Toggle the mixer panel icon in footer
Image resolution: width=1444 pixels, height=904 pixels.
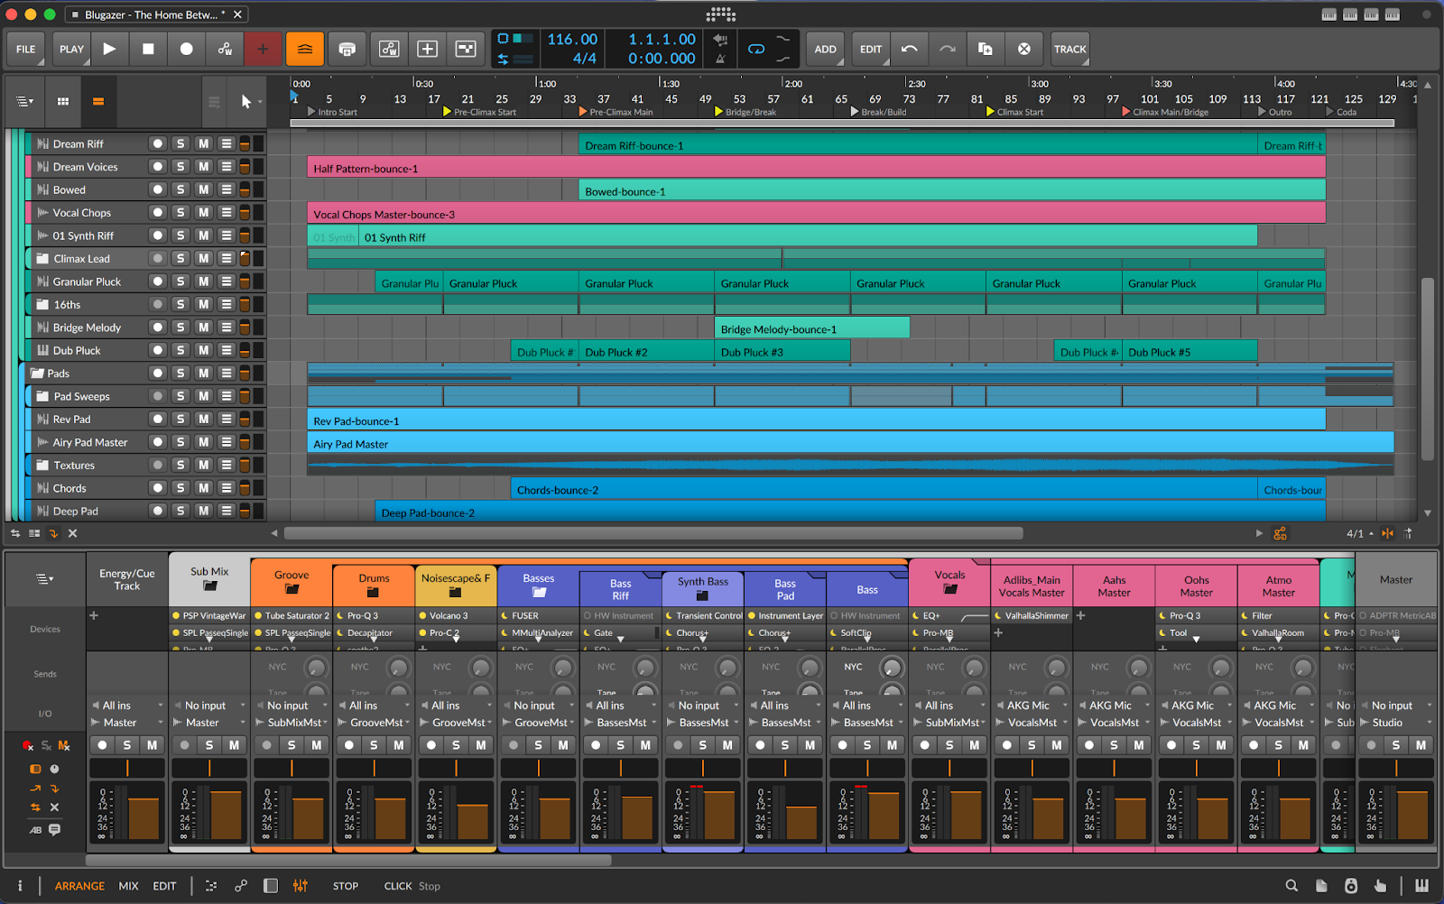(x=301, y=886)
